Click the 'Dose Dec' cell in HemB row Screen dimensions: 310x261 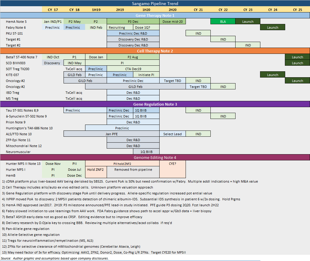[74, 175]
